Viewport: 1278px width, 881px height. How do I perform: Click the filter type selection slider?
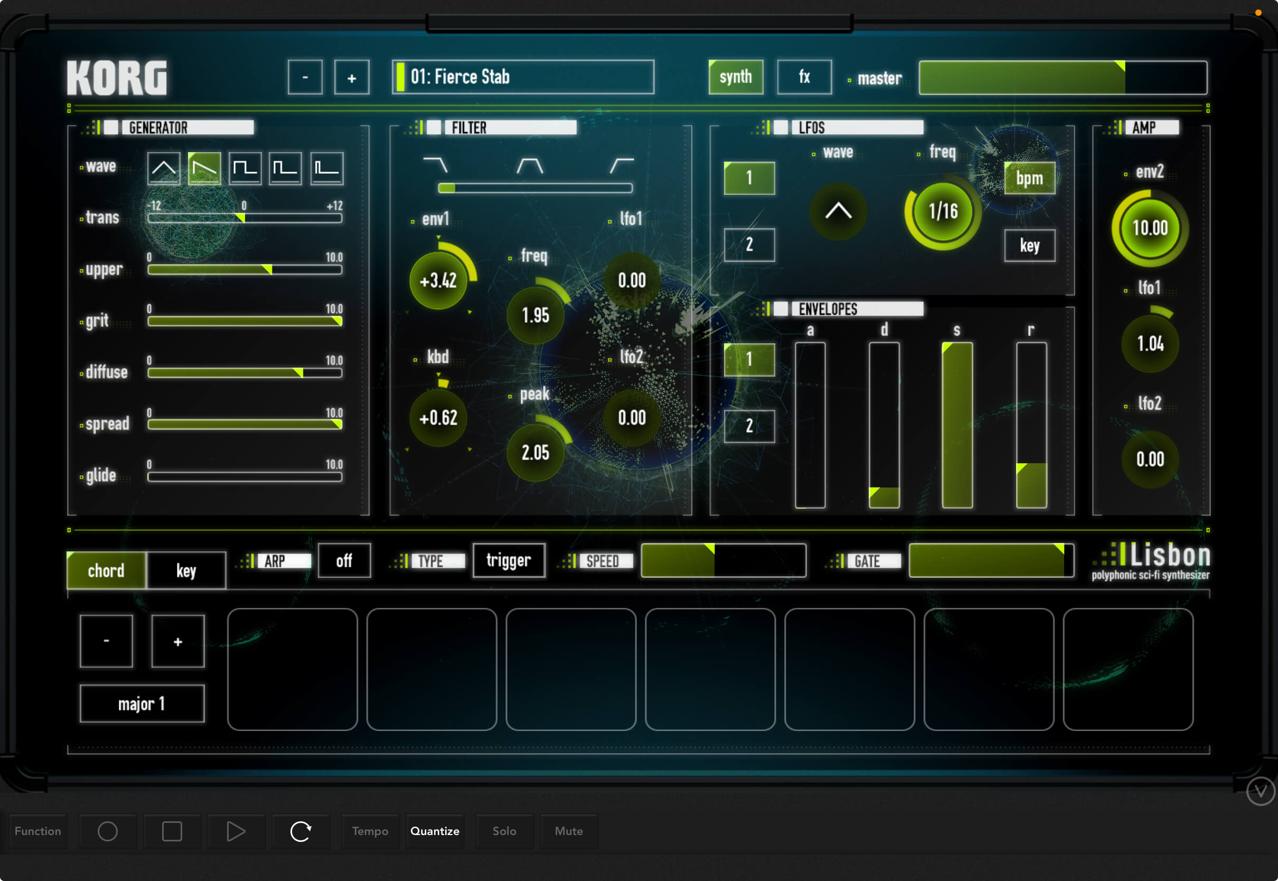click(535, 188)
